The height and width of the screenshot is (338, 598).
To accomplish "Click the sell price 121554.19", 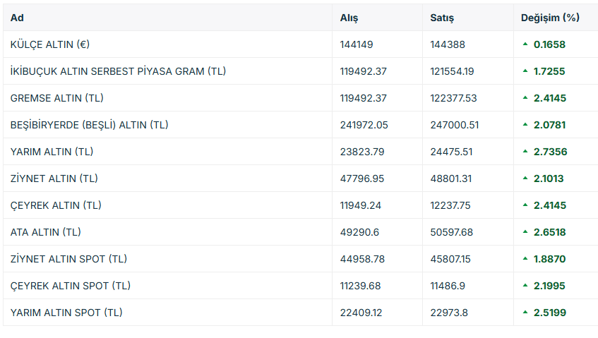I will (453, 71).
